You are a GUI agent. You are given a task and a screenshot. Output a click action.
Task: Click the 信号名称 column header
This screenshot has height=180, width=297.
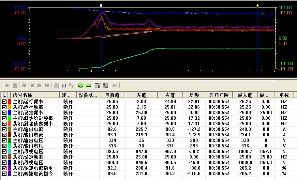tap(23, 95)
